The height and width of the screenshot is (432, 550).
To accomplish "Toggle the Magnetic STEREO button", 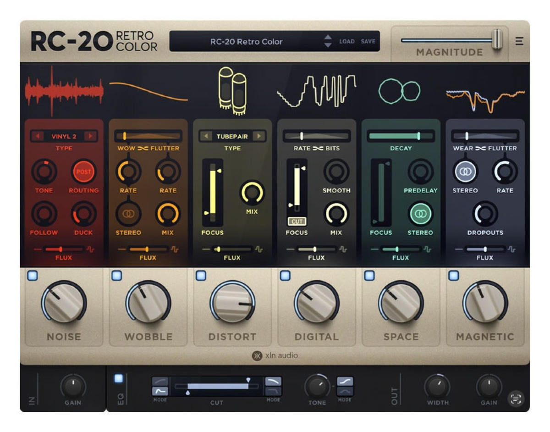I will point(465,172).
